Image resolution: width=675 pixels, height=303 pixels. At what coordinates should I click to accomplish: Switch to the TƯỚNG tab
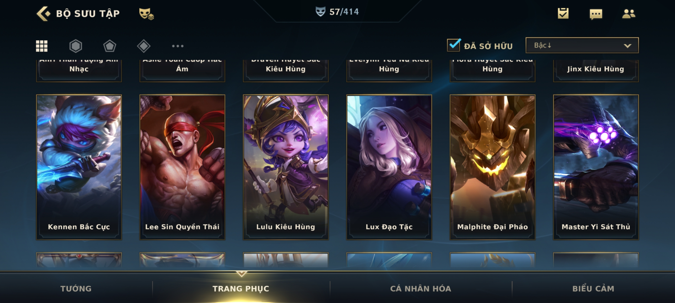[x=76, y=288]
